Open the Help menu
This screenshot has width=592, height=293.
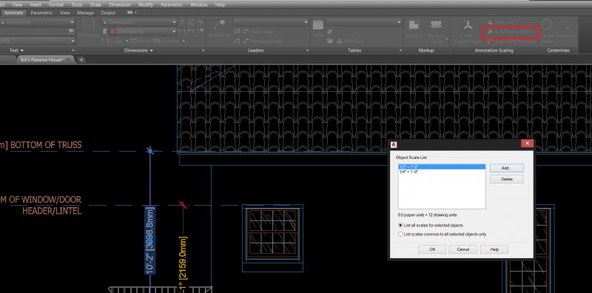(x=220, y=5)
